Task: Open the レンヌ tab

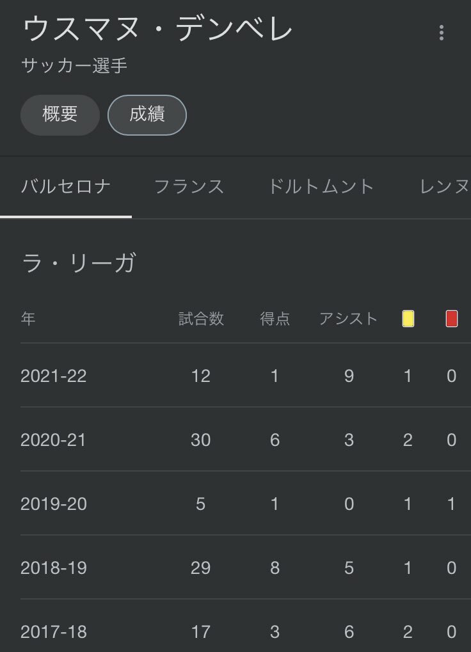Action: point(445,186)
